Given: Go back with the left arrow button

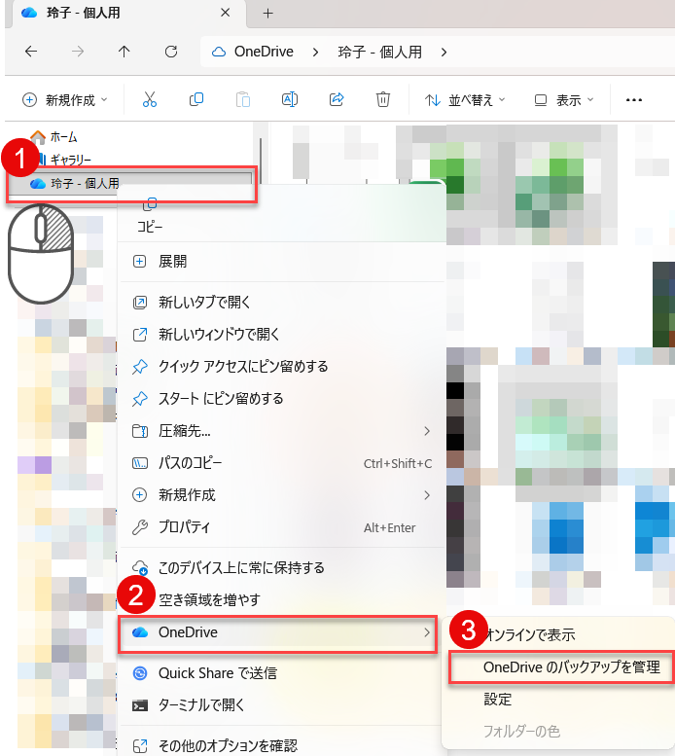Looking at the screenshot, I should coord(31,52).
